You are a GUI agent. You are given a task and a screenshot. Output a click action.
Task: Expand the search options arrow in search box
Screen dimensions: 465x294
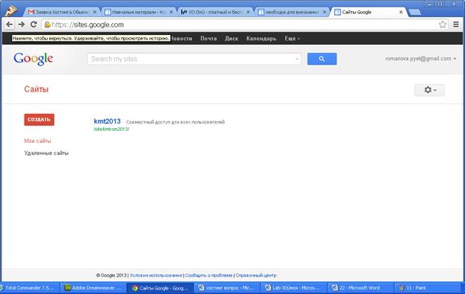(296, 59)
